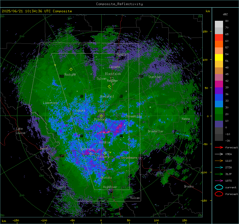Pick the magenta swatch between 42 and 39

tap(219, 84)
